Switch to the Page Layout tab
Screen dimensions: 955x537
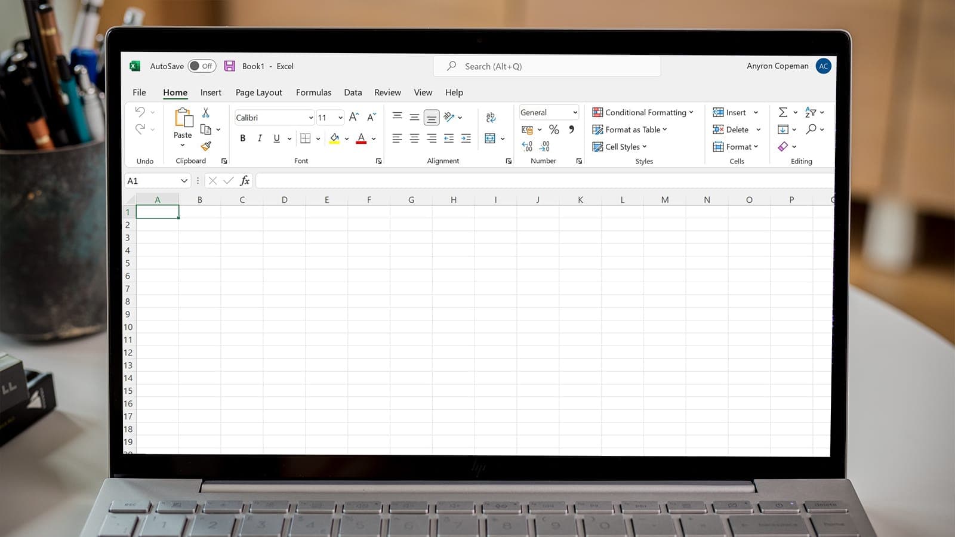(259, 92)
